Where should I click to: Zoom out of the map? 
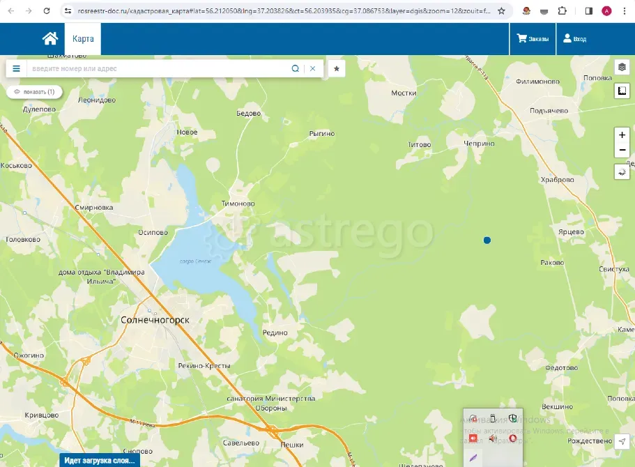tap(622, 151)
